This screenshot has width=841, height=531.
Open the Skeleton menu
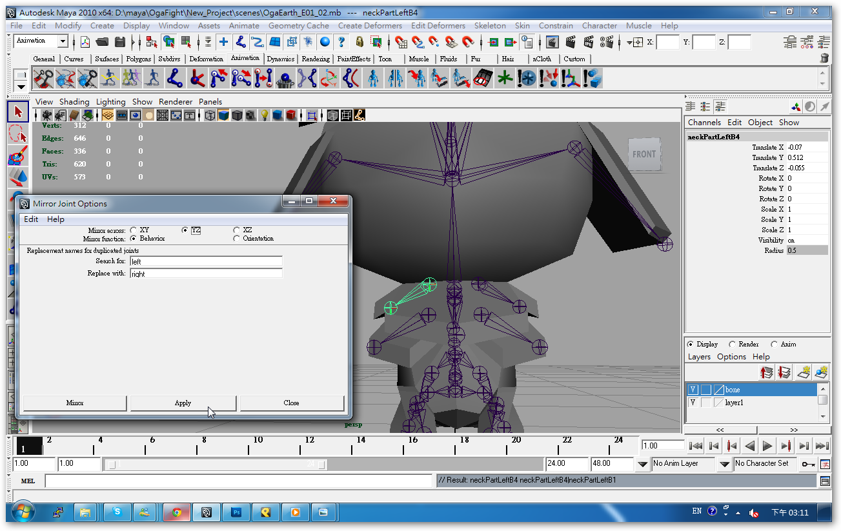[490, 26]
